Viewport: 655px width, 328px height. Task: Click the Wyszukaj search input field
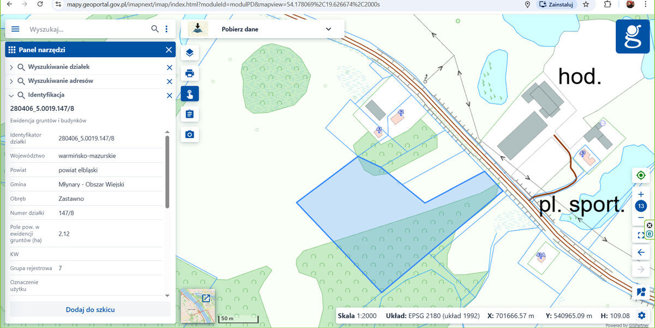tap(87, 29)
